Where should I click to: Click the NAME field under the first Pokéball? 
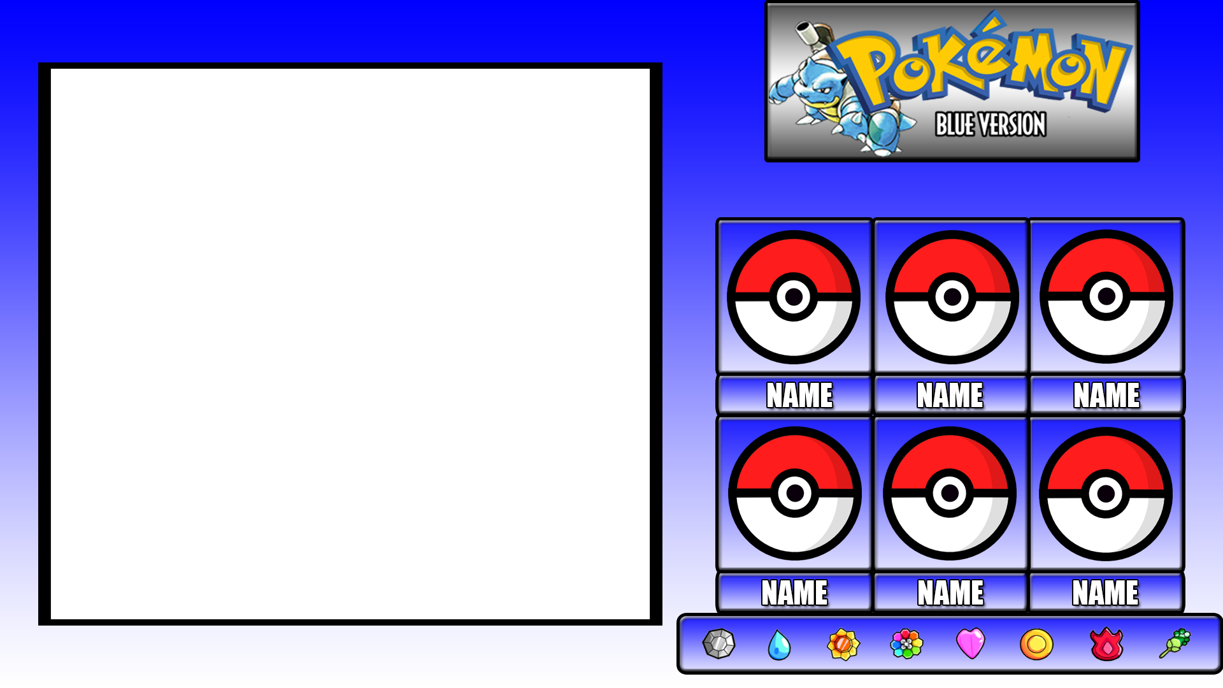794,395
